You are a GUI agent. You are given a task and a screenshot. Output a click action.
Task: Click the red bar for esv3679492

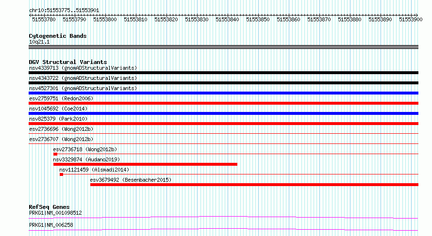pyautogui.click(x=254, y=185)
